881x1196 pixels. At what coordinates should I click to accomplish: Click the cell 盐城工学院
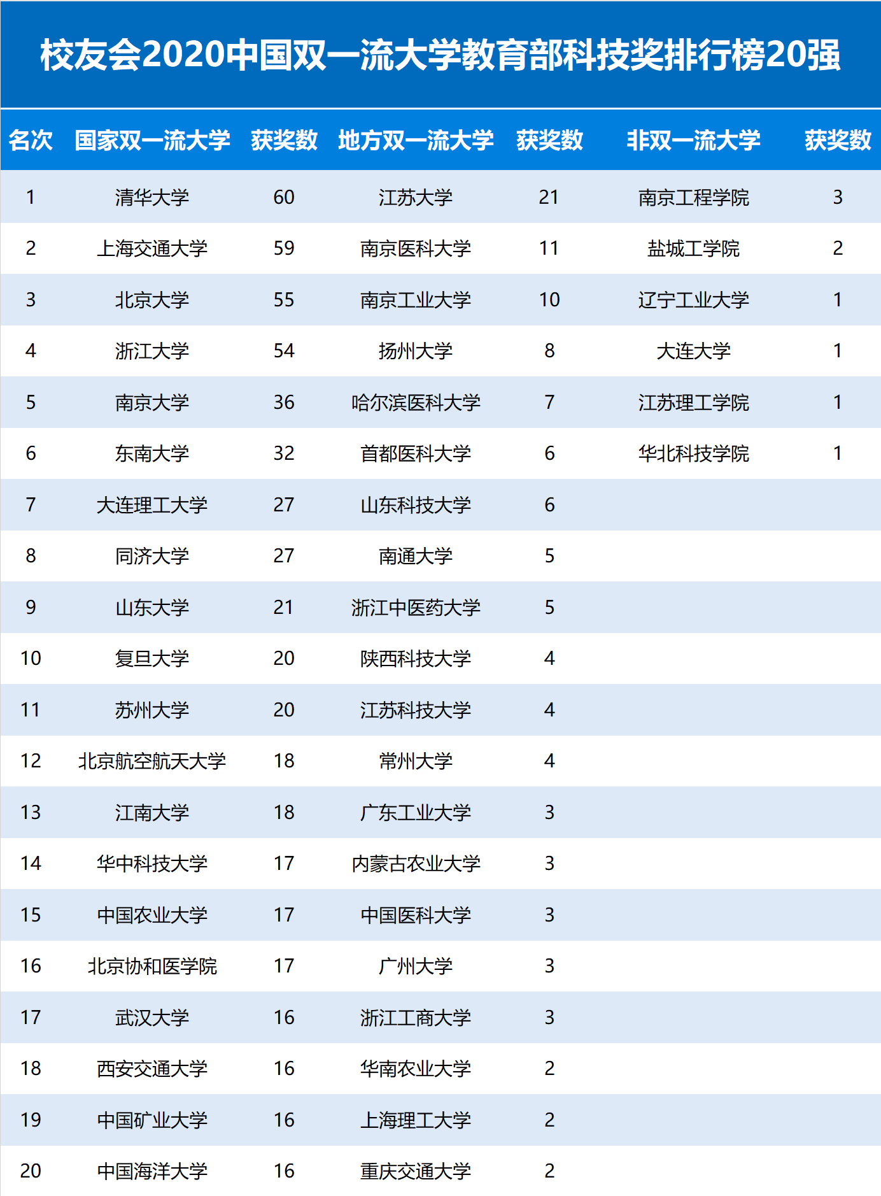694,248
